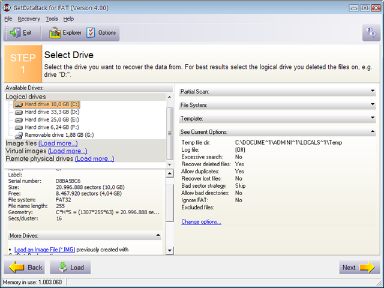This screenshot has width=384, height=288.
Task: Click the Temp file dir path value
Action: pyautogui.click(x=289, y=143)
